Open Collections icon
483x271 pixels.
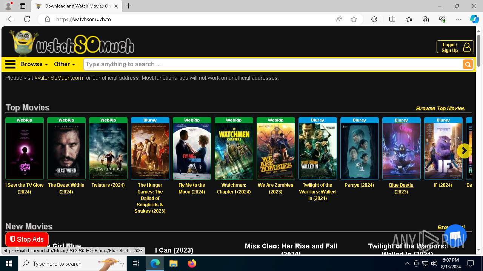pos(426,19)
